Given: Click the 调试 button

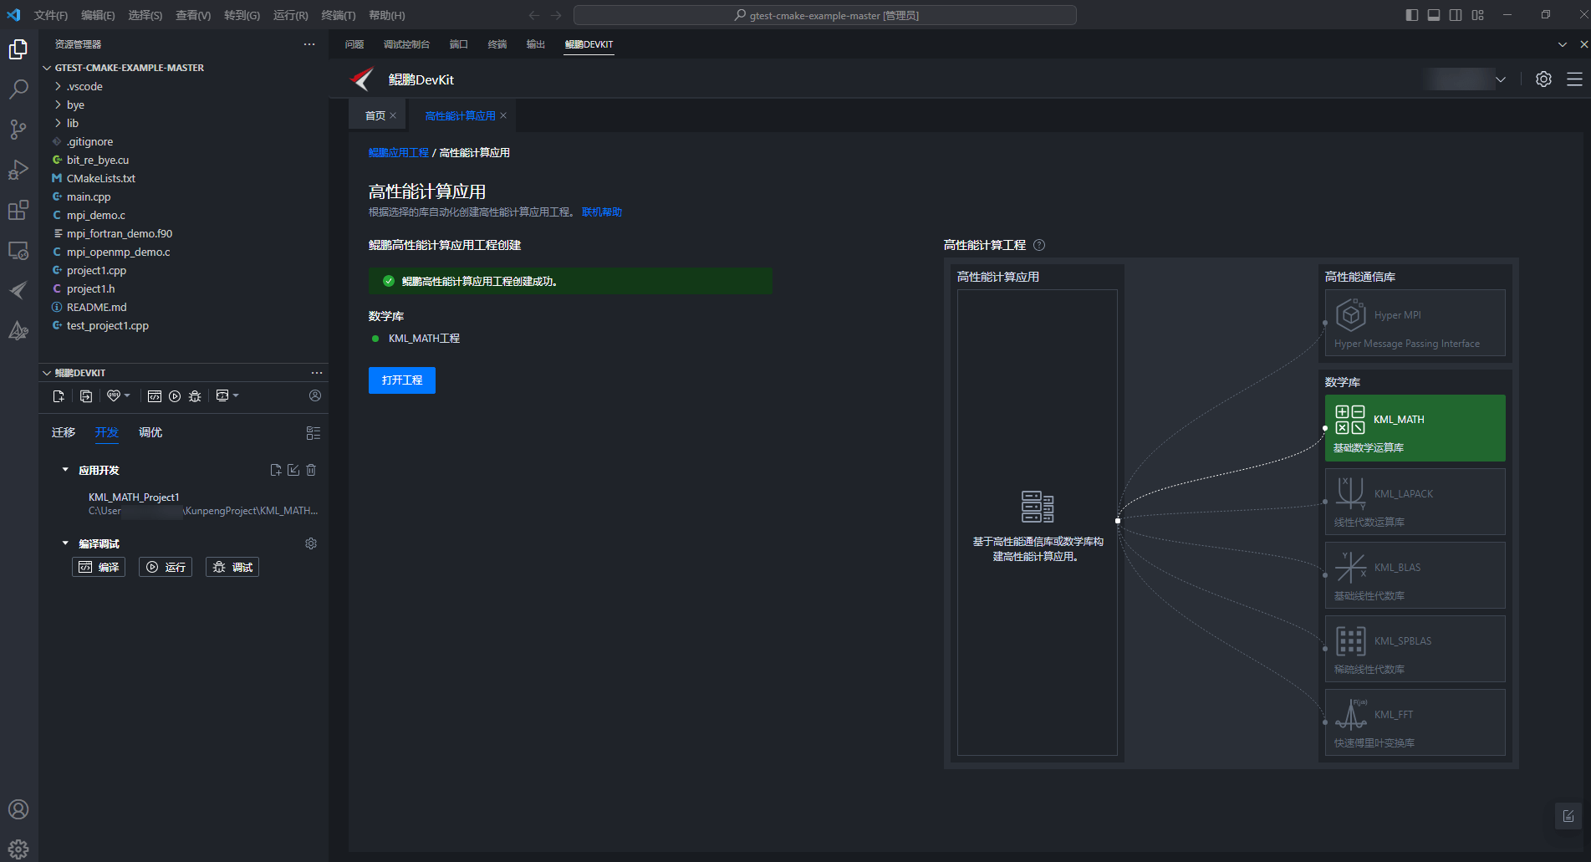Looking at the screenshot, I should click(x=232, y=567).
